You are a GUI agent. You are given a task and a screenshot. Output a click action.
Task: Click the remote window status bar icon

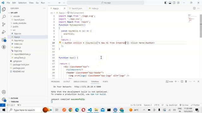pos(3,105)
